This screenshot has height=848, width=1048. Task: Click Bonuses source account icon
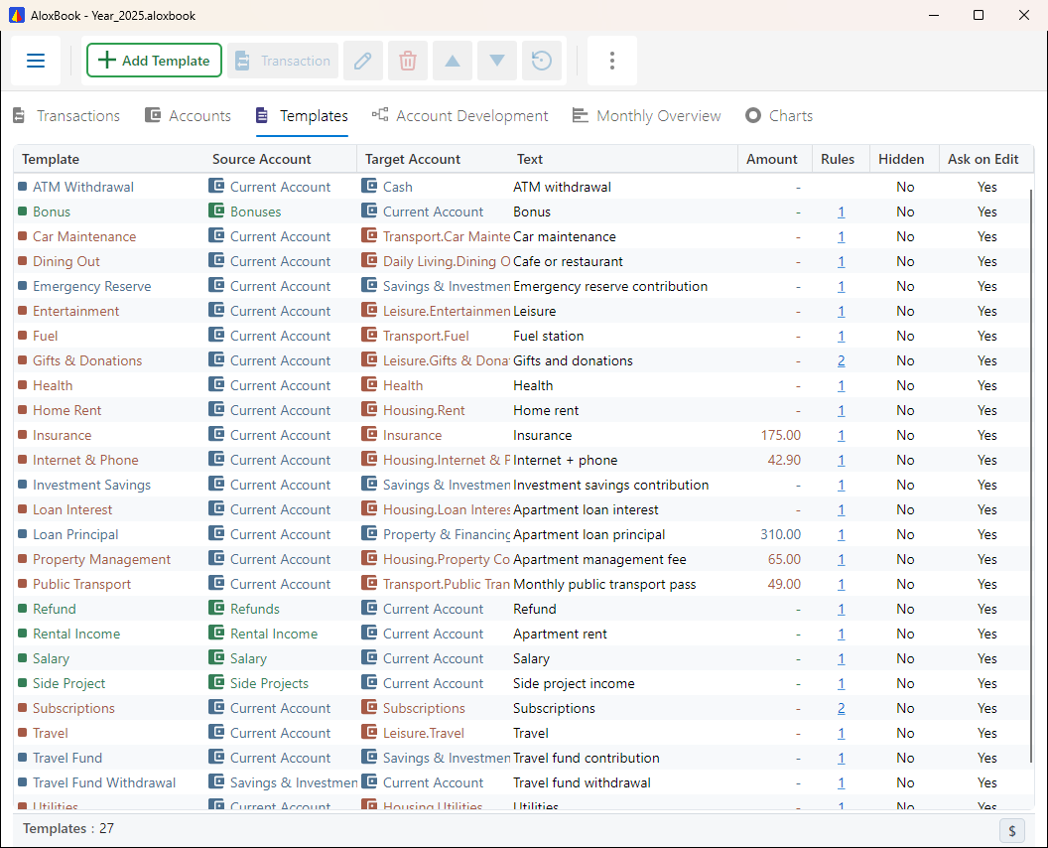[216, 211]
